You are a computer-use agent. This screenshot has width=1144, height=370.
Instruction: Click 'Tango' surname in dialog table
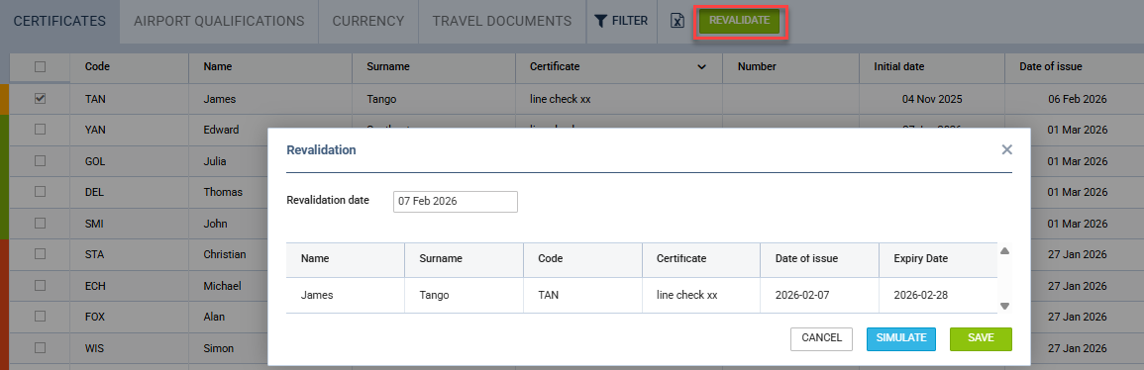click(x=434, y=295)
